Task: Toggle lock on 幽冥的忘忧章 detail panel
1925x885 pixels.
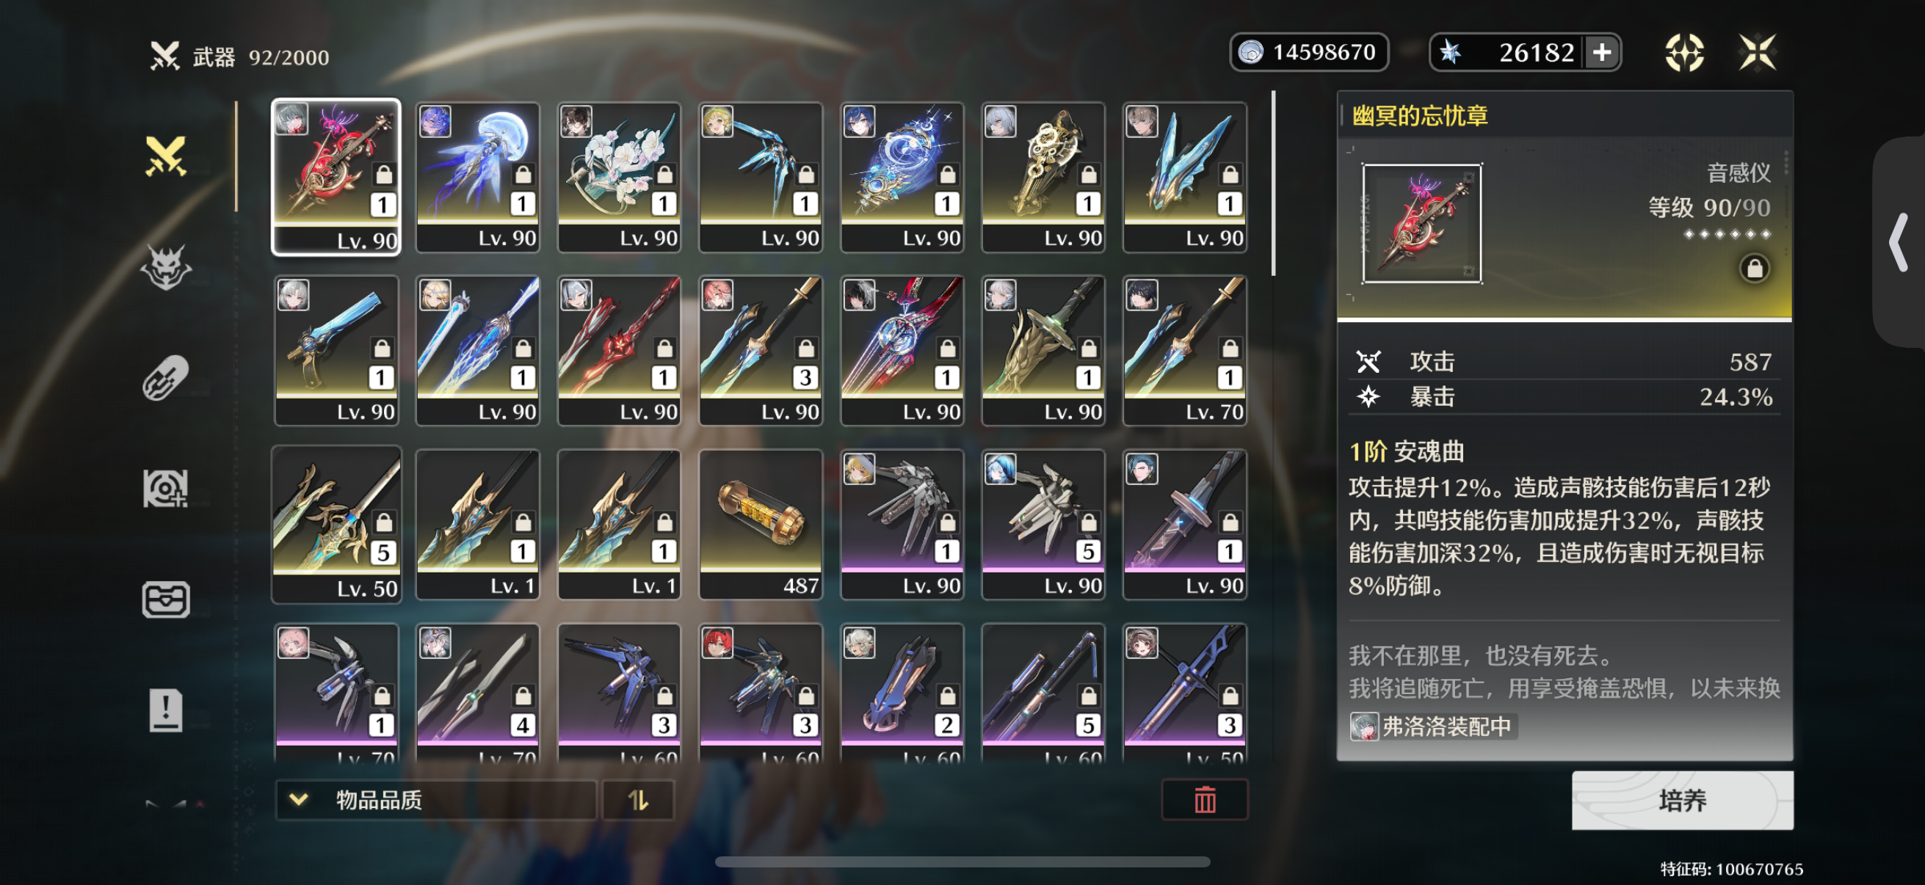Action: [1754, 267]
